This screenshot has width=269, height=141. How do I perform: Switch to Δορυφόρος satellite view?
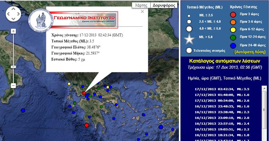point(164,5)
